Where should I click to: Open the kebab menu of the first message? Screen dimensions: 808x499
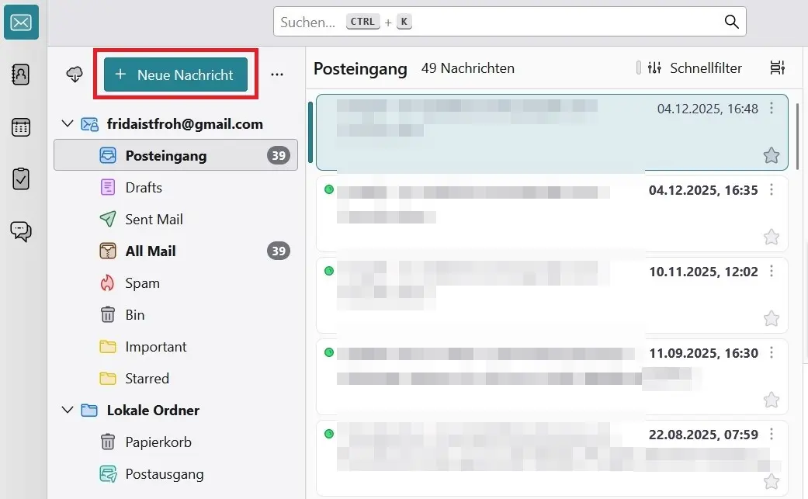[772, 109]
